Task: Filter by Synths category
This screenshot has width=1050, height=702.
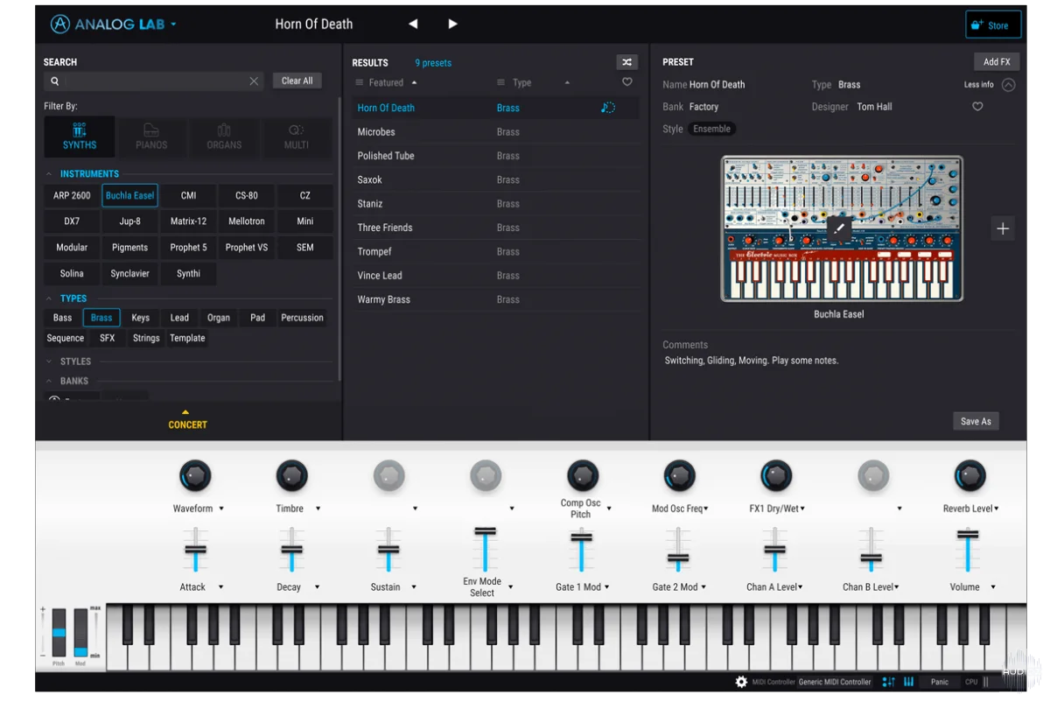Action: tap(80, 137)
